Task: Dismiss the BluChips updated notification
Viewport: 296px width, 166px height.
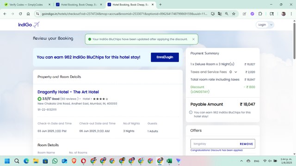Action: tap(193, 39)
